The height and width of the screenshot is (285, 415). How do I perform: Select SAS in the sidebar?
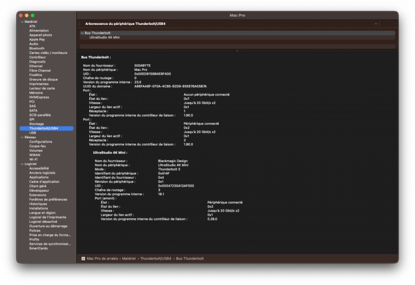pyautogui.click(x=33, y=106)
